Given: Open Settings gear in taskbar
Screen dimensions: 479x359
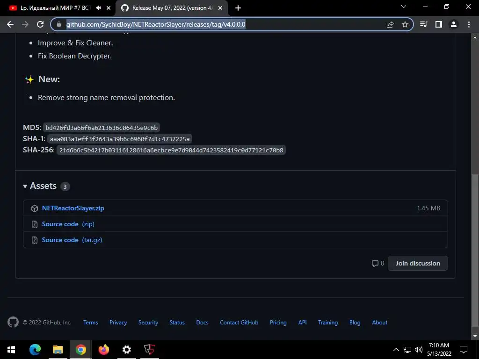Looking at the screenshot, I should [x=126, y=350].
